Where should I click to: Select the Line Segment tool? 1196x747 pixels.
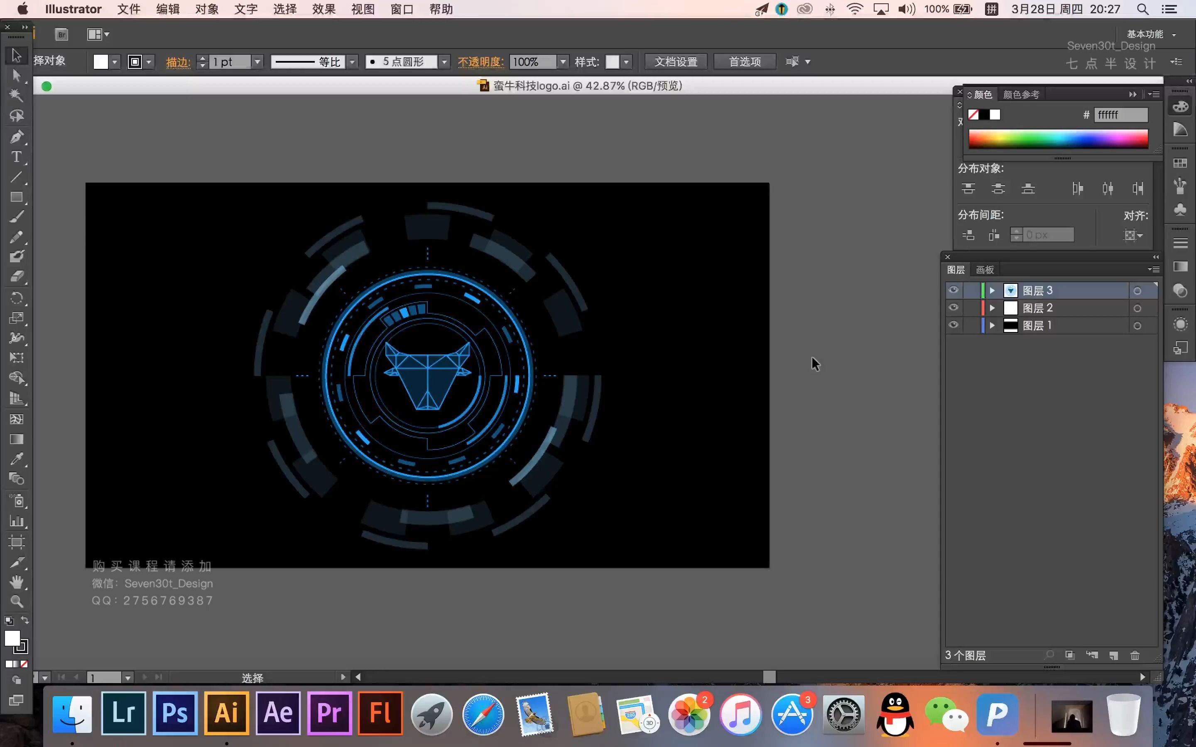click(x=16, y=177)
